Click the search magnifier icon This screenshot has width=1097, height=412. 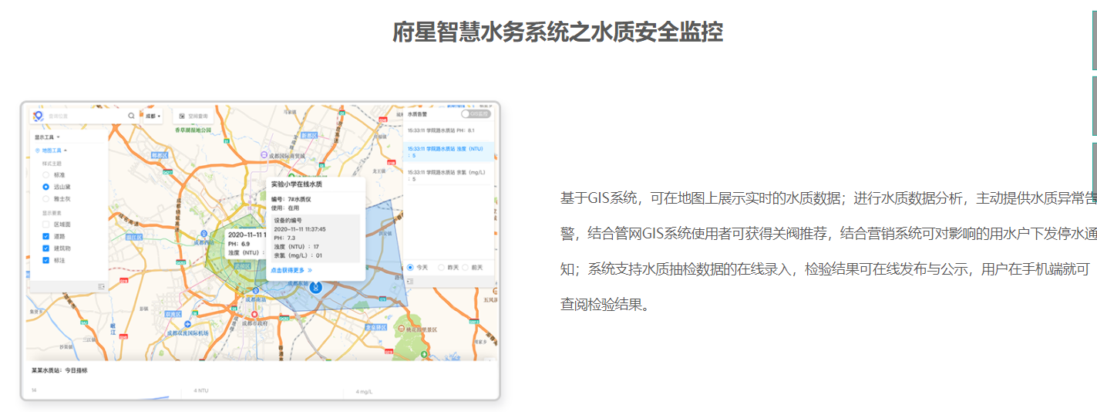click(x=131, y=116)
